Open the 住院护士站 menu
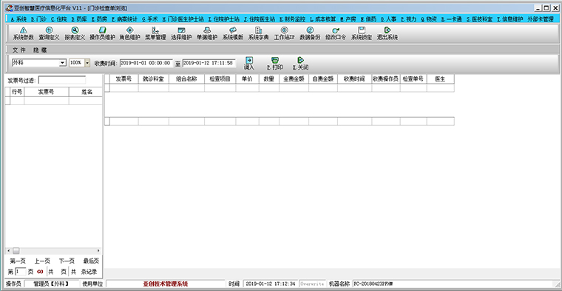This screenshot has height=291, width=562. pyautogui.click(x=224, y=19)
